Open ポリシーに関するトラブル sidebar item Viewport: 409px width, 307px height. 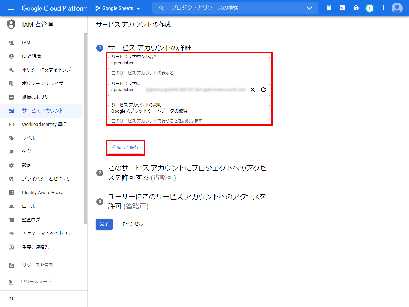pos(41,70)
